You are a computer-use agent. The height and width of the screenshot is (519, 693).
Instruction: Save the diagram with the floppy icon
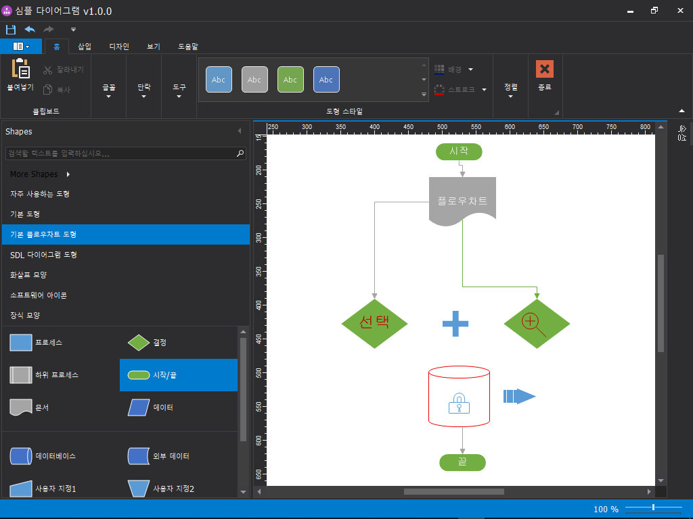pos(11,30)
